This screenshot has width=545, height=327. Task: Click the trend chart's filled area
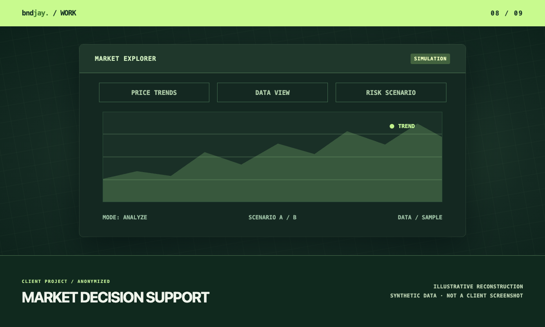[x=272, y=182]
